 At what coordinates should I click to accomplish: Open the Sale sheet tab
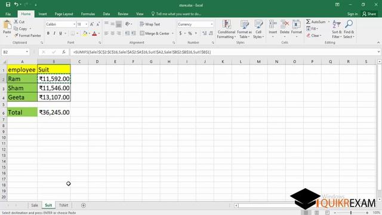tap(35, 205)
